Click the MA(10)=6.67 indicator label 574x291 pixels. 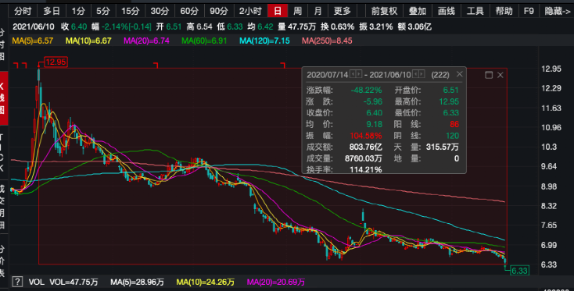(x=88, y=41)
